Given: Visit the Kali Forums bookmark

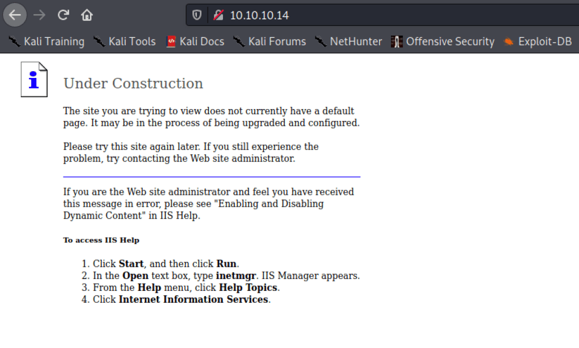Looking at the screenshot, I should (270, 41).
